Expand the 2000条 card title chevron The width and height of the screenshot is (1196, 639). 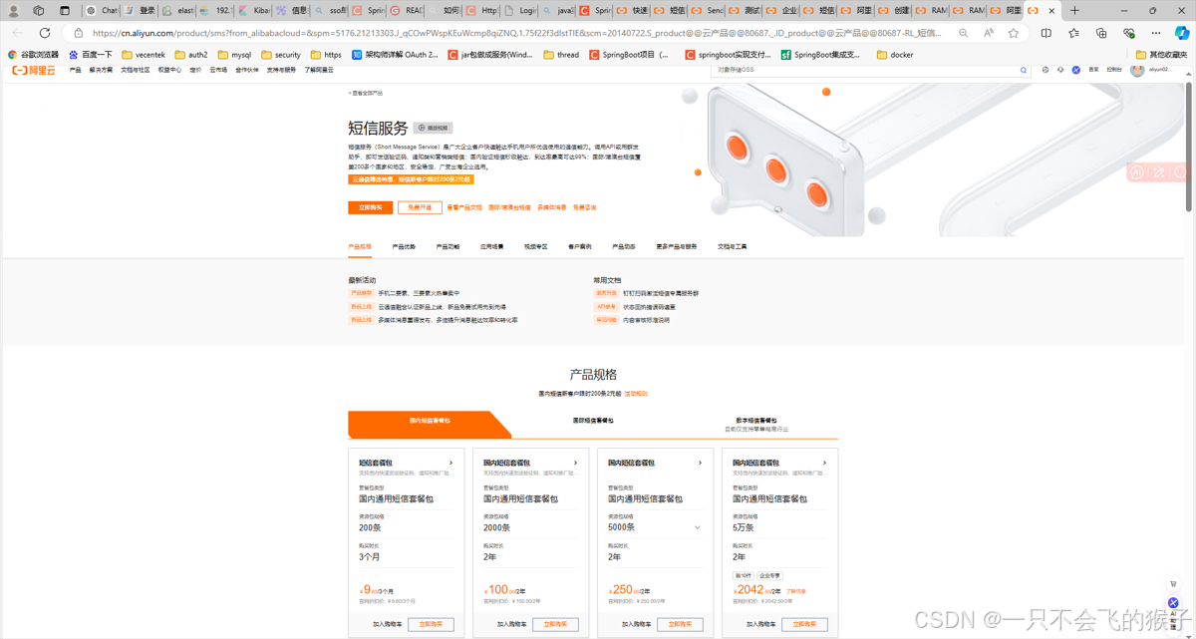tap(575, 463)
